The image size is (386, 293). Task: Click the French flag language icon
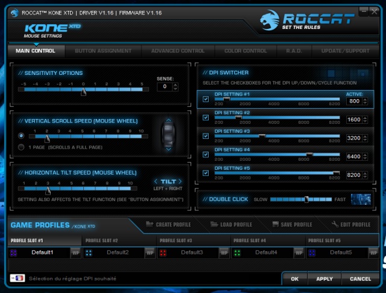pos(17,279)
